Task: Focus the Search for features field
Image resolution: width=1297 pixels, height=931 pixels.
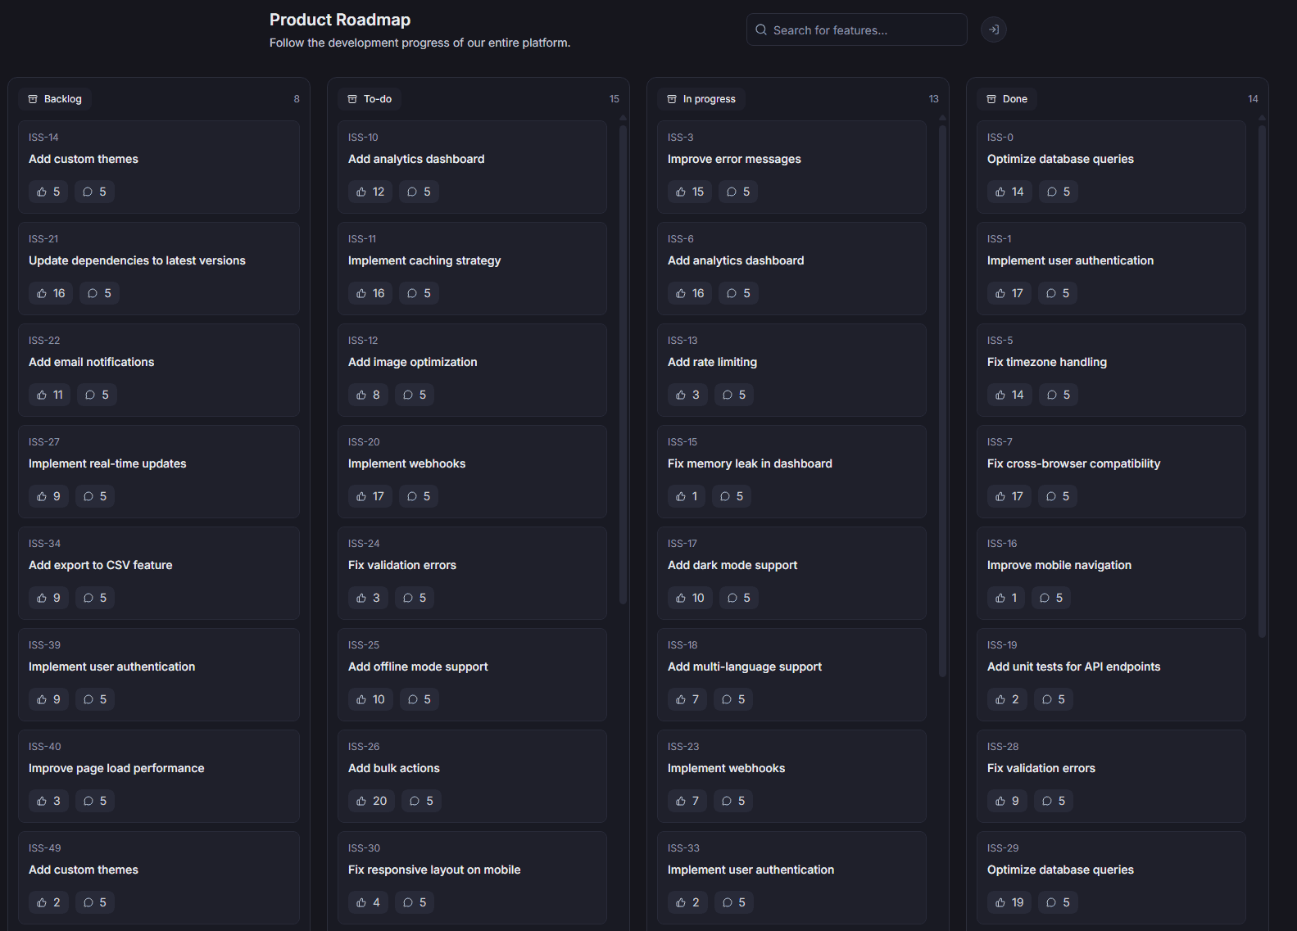Action: [856, 29]
